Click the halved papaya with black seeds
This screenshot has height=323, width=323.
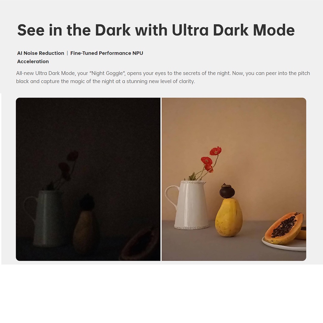coord(284,228)
